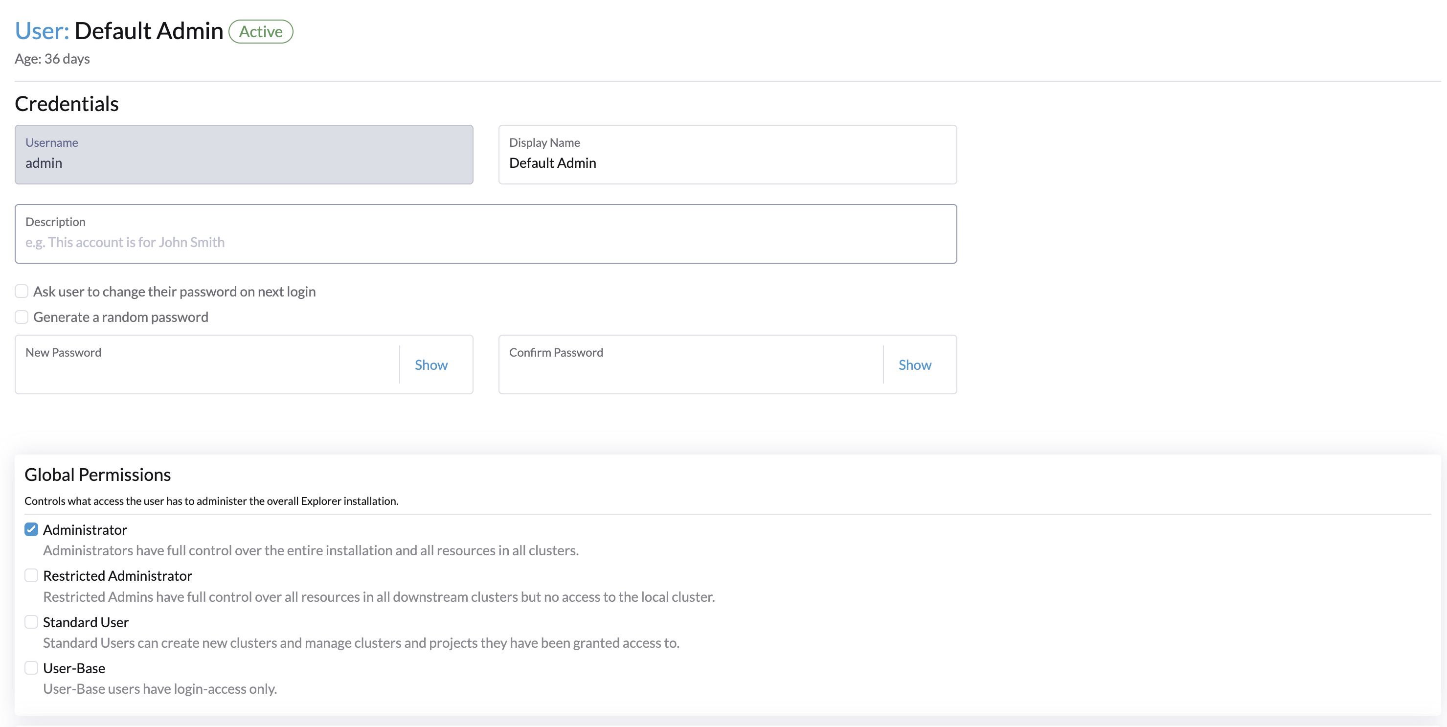1447x727 pixels.
Task: Select the 'Age: 36 days' text
Action: pyautogui.click(x=52, y=59)
